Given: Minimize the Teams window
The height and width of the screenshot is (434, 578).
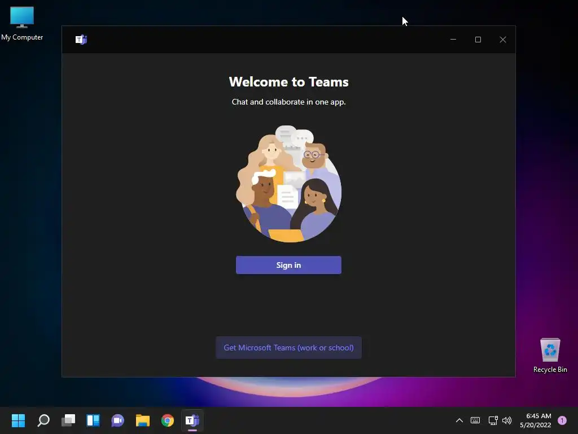Looking at the screenshot, I should [453, 40].
